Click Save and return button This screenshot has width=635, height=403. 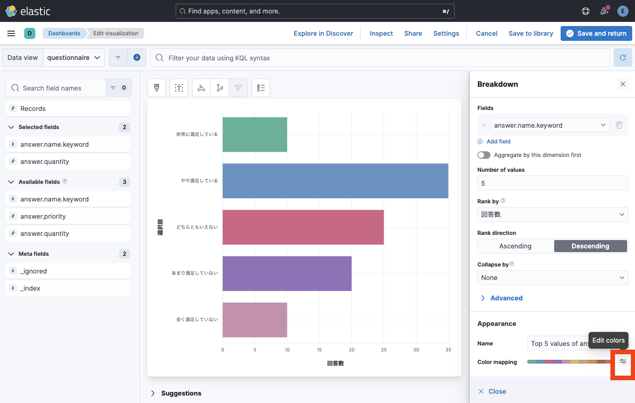[x=596, y=33]
